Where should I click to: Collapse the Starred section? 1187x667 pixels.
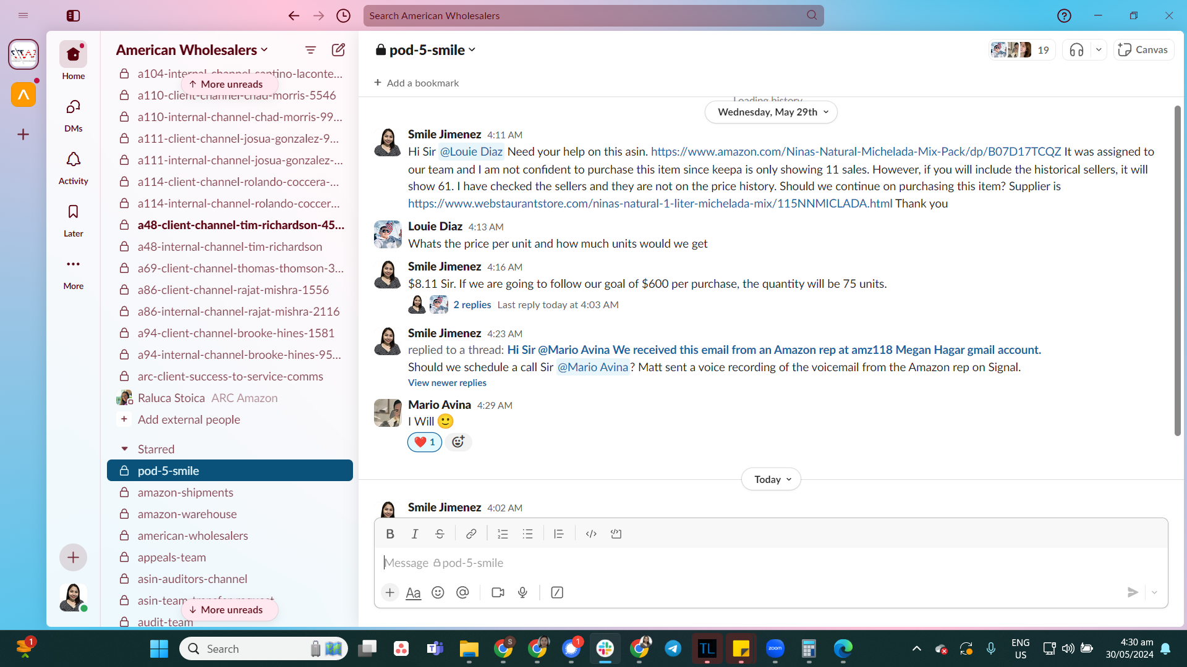[124, 449]
